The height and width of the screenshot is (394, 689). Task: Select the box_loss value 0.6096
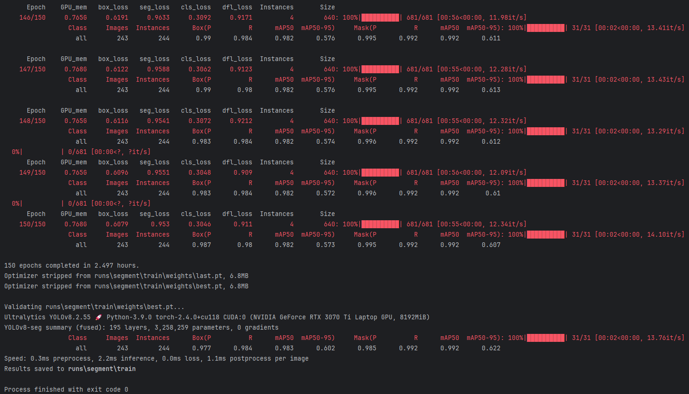pos(117,172)
